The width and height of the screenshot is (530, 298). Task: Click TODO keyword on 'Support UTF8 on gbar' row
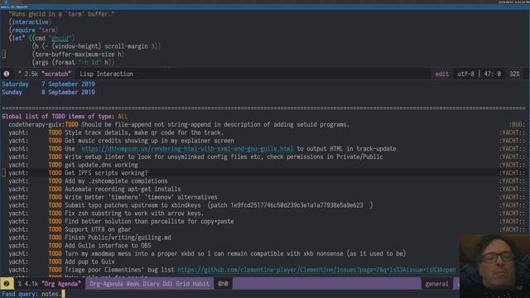coord(55,230)
